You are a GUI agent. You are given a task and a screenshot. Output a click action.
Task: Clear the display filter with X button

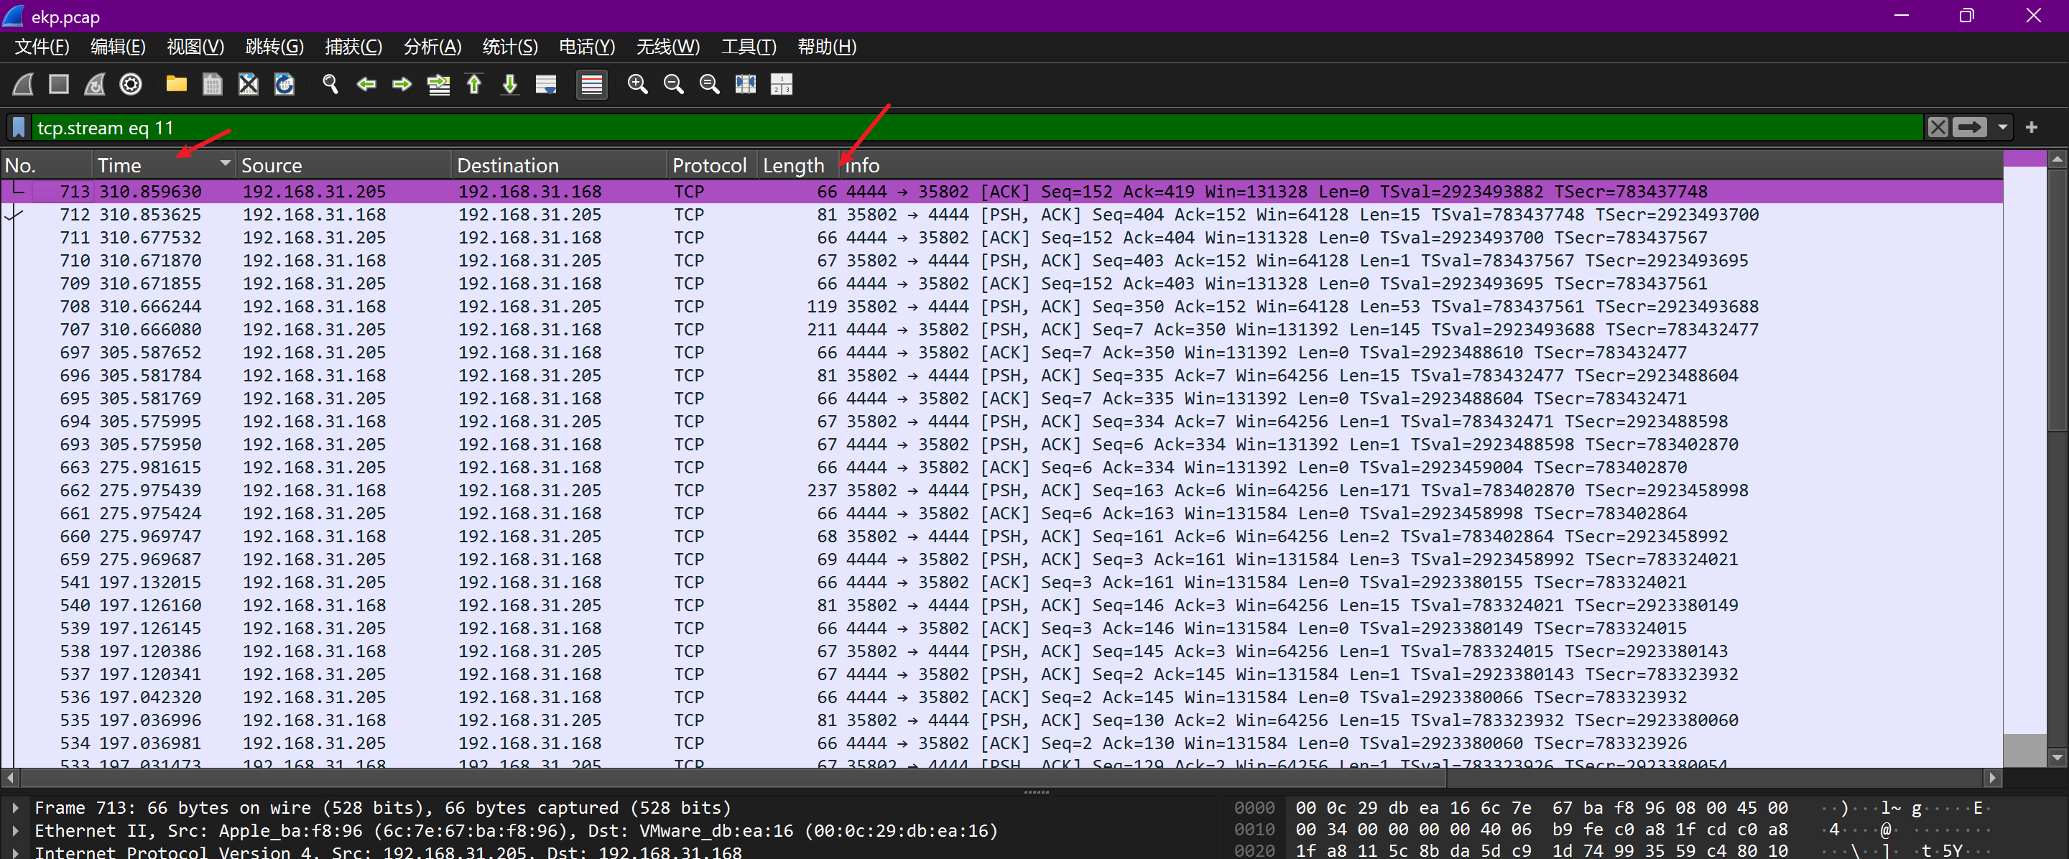pyautogui.click(x=1938, y=128)
